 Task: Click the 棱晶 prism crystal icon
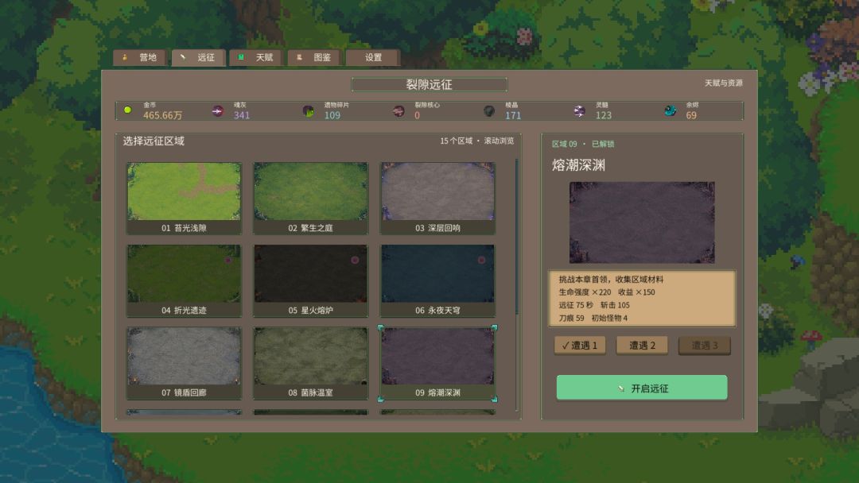[489, 111]
